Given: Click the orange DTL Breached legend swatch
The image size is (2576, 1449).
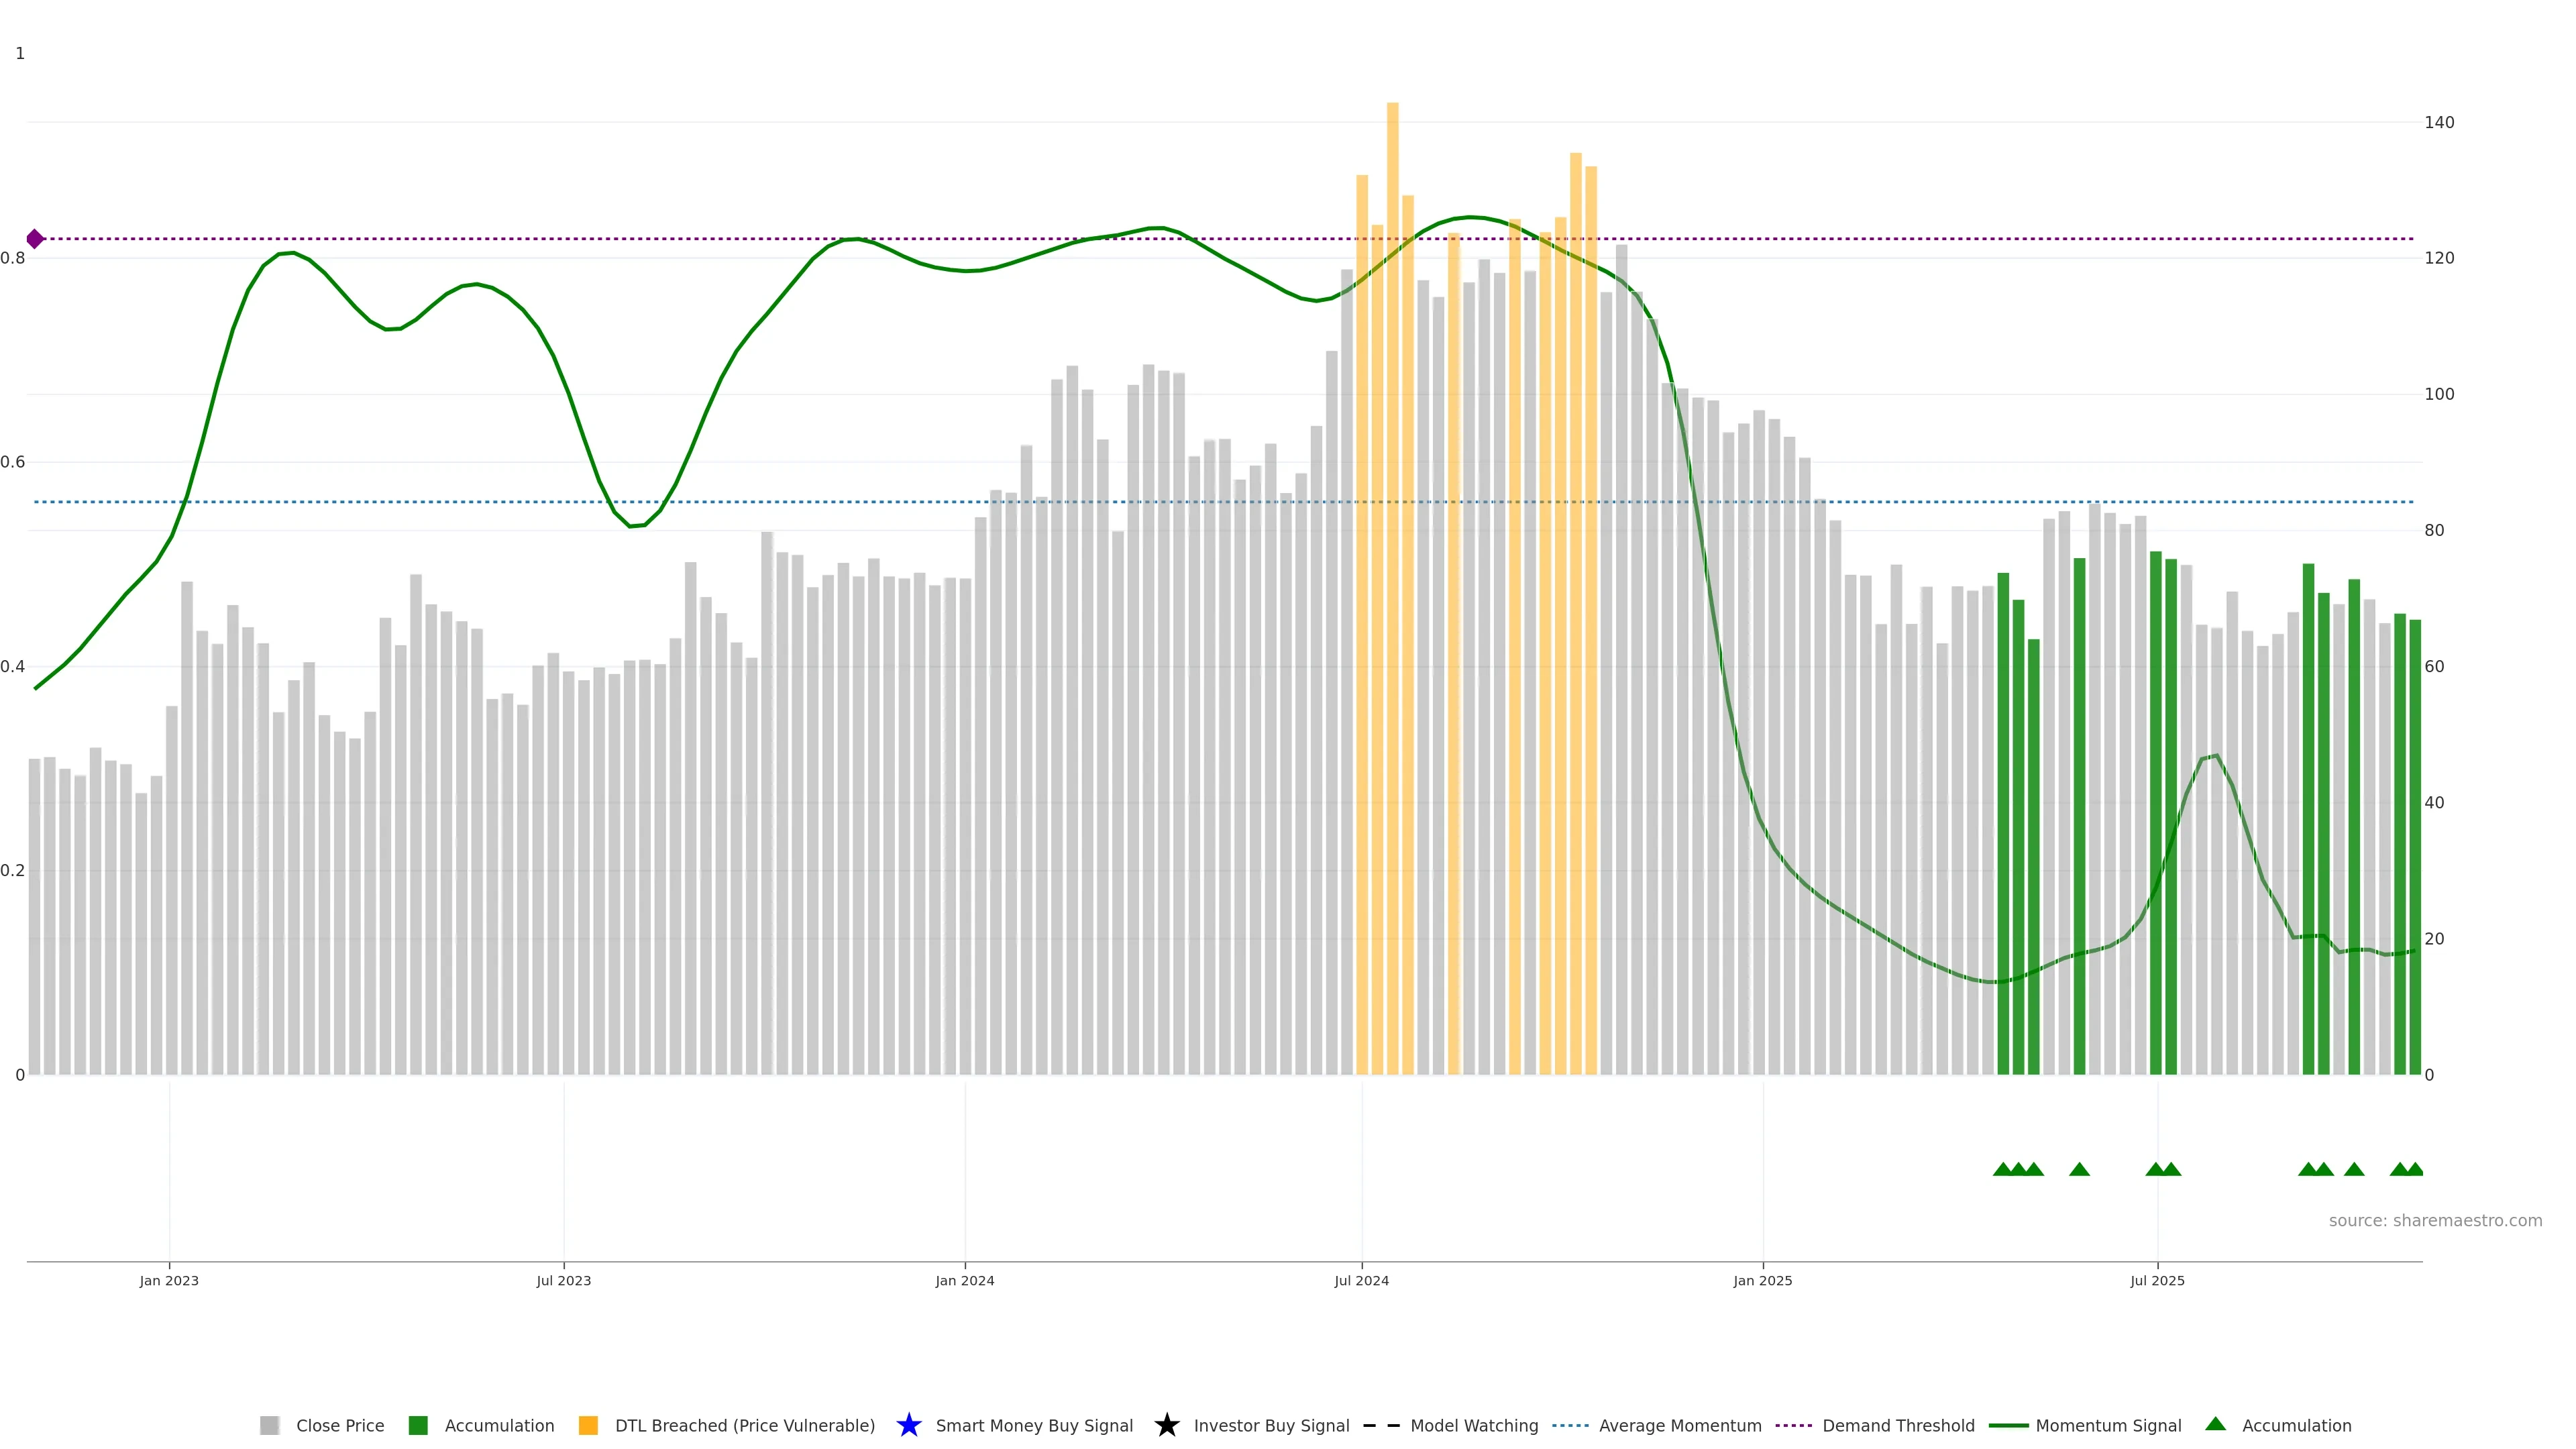Looking at the screenshot, I should 588,1425.
